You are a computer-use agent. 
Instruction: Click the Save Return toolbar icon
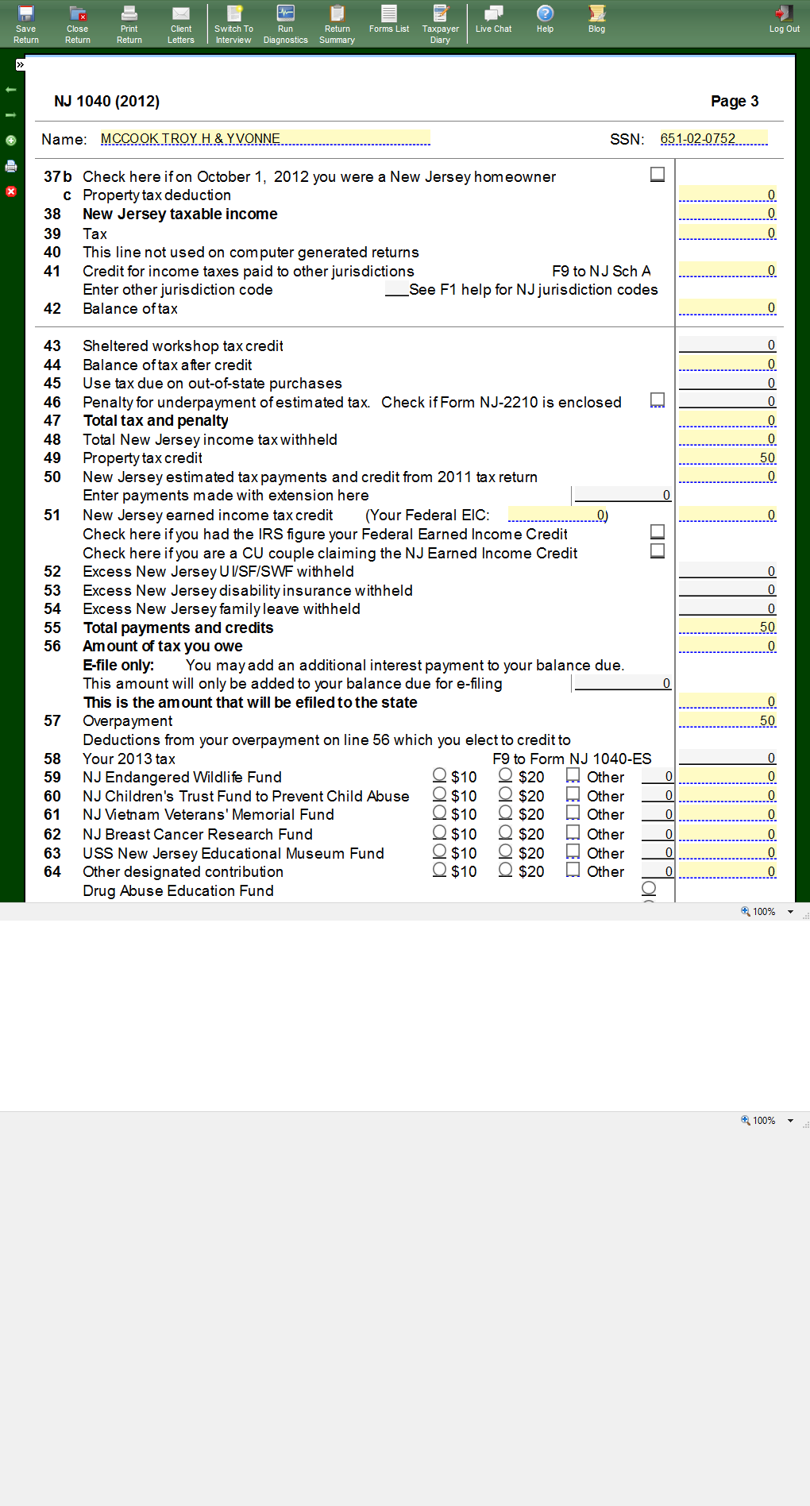[x=26, y=24]
